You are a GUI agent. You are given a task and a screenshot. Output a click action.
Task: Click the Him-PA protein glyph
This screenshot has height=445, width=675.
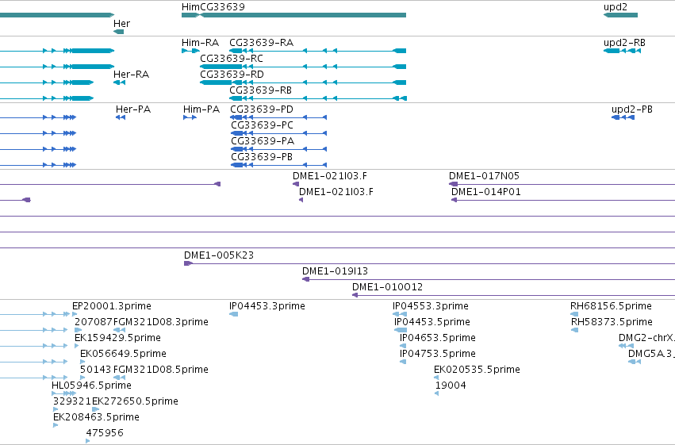tap(190, 117)
